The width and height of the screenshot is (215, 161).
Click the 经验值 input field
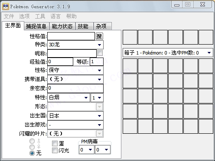tap(60, 62)
